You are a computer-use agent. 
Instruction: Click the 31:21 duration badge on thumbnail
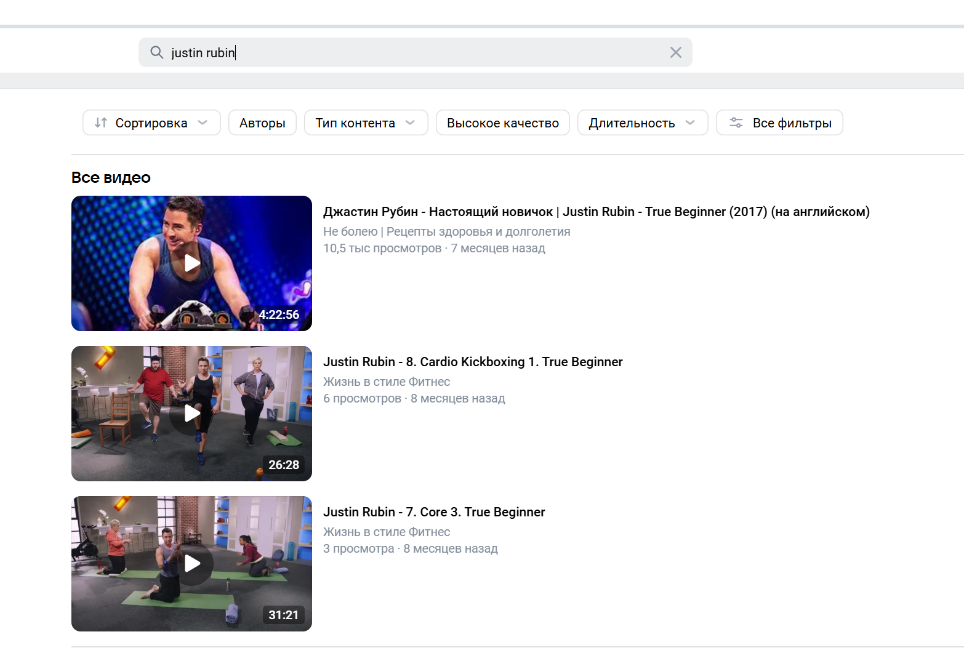[x=283, y=615]
